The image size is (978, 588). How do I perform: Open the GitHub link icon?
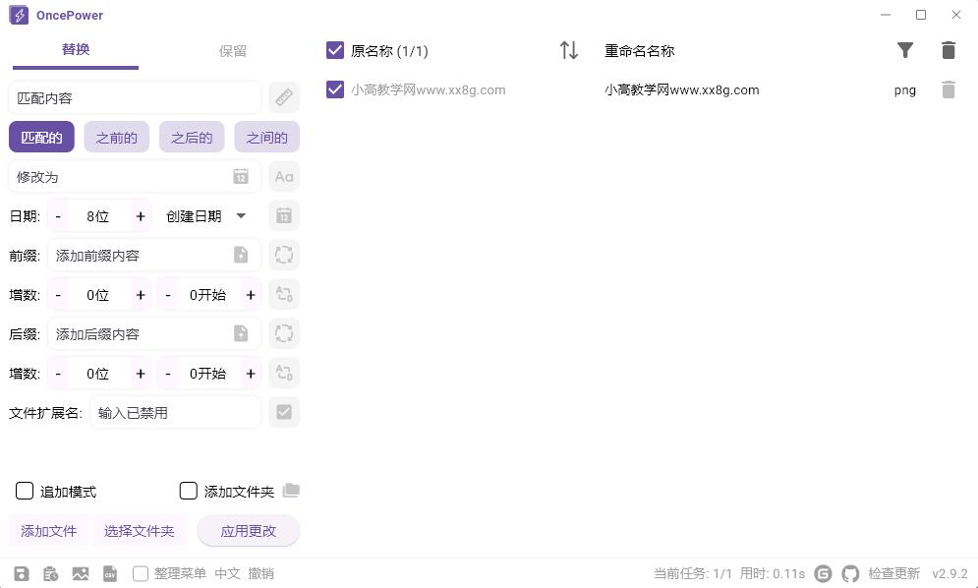851,573
